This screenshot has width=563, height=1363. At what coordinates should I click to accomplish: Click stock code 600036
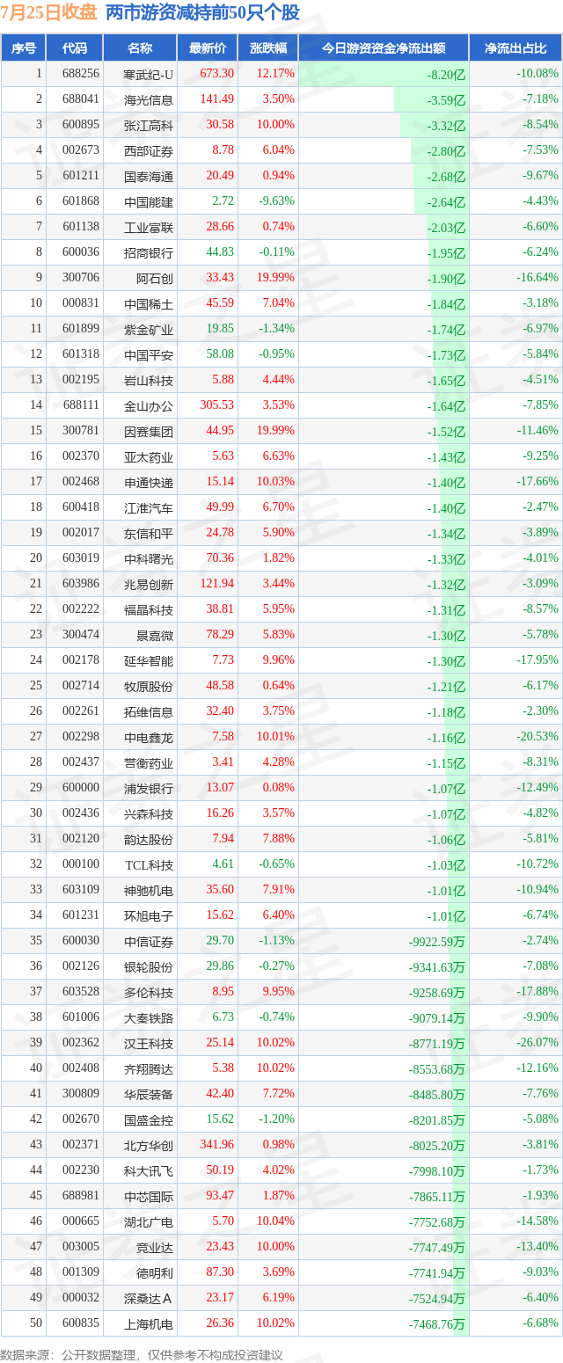pos(81,252)
